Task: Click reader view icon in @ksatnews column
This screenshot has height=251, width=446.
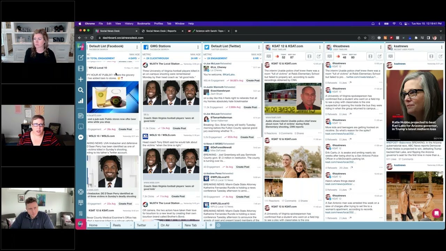Action: (x=330, y=56)
